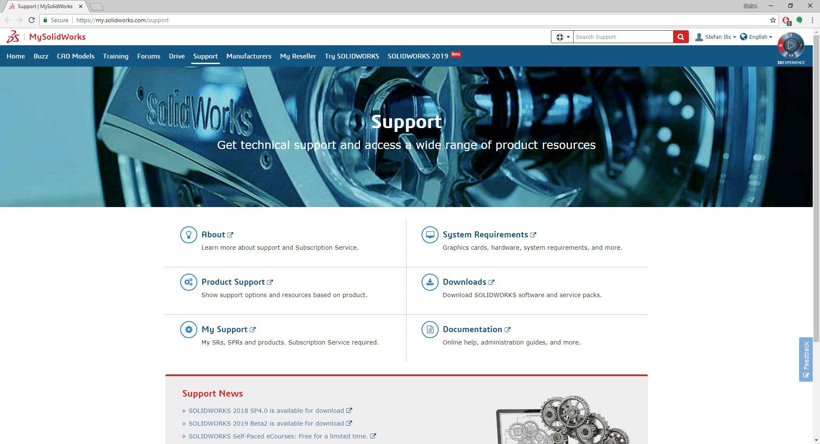This screenshot has height=444, width=820.
Task: Click the Product Support gears icon
Action: [x=188, y=282]
